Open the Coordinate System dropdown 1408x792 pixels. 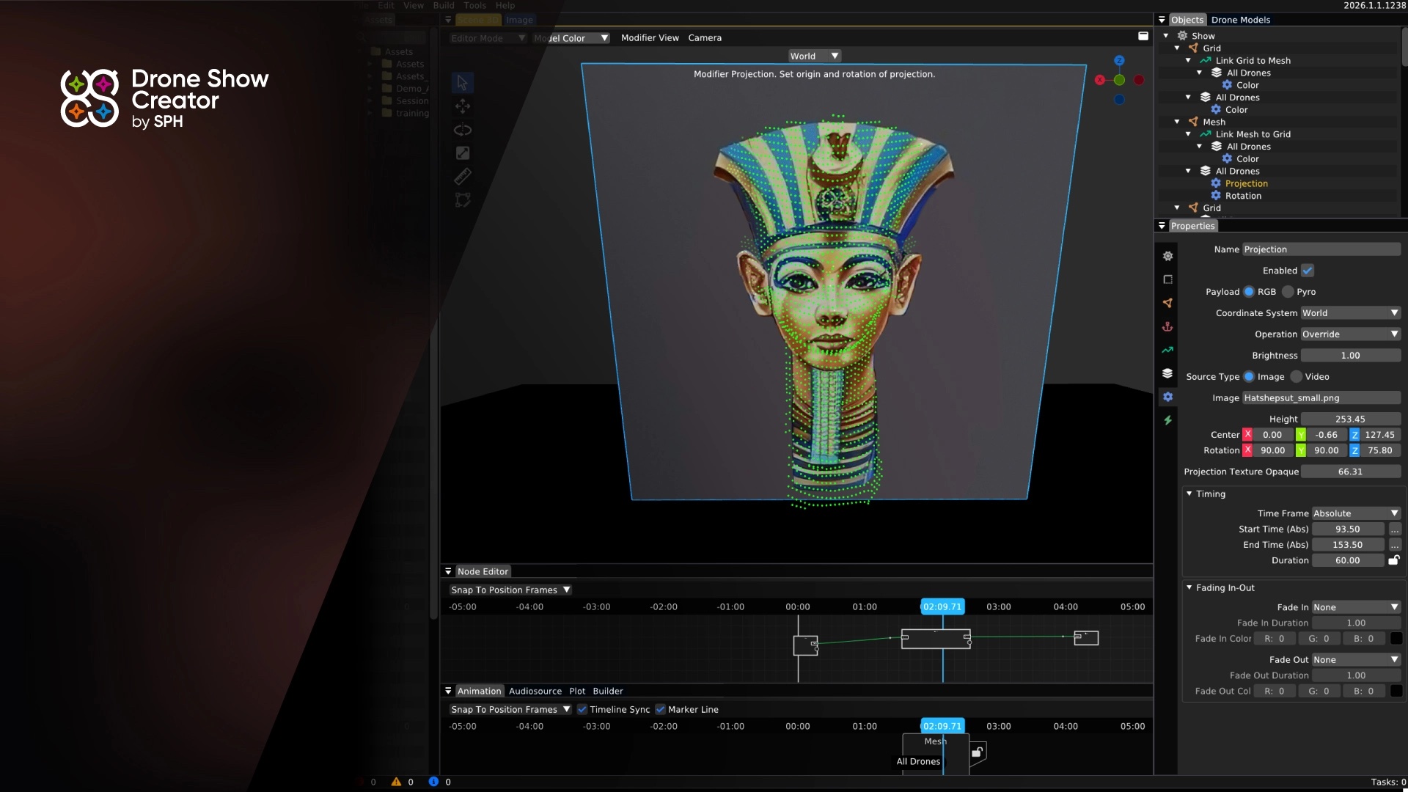click(x=1350, y=313)
